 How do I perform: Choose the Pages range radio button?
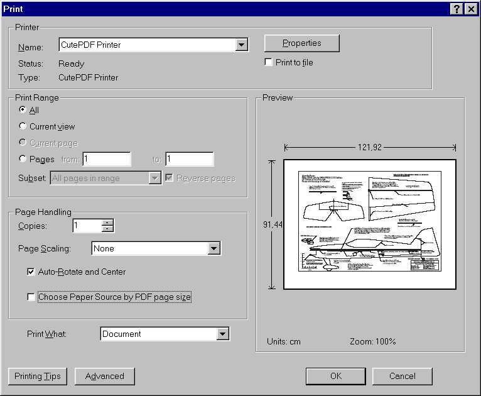click(23, 159)
